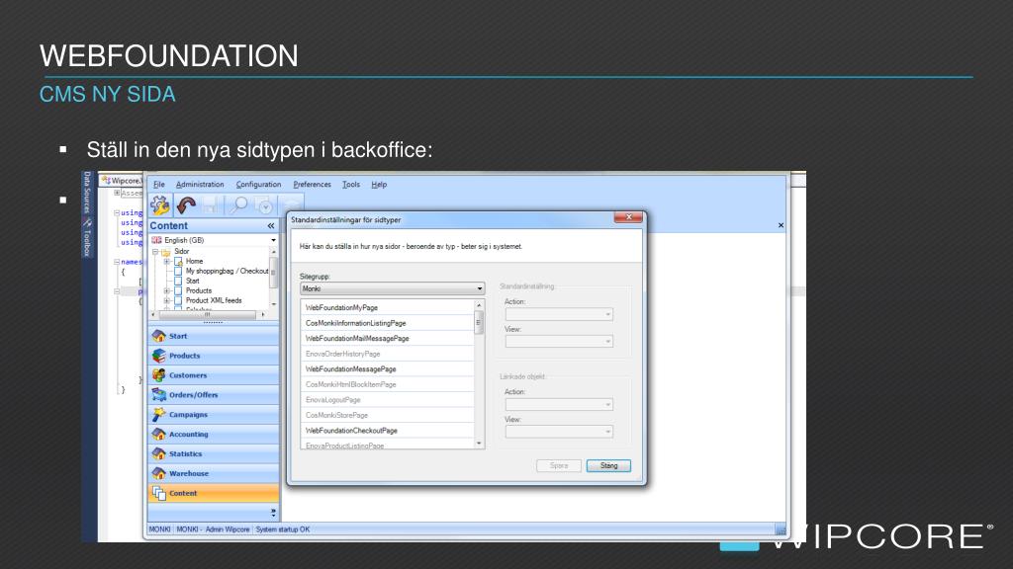Screen dimensions: 1013x569
Task: Click the Customers people icon
Action: 159,374
